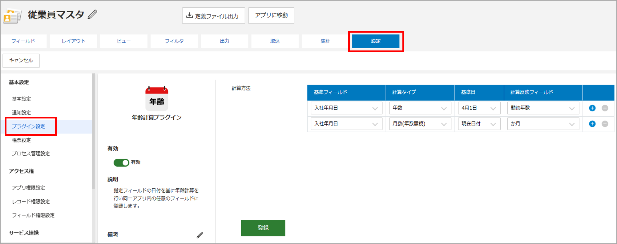The height and width of the screenshot is (244, 617).
Task: Click the 計算タイプ column header
Action: click(420, 92)
